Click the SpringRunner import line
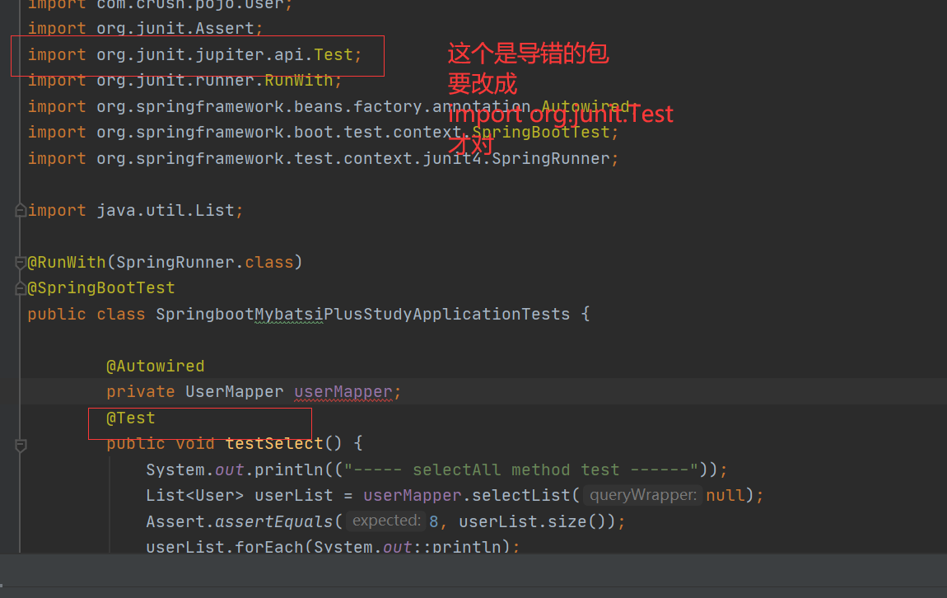This screenshot has height=598, width=947. pos(323,158)
